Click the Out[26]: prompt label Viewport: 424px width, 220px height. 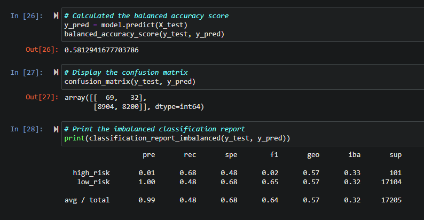point(42,50)
